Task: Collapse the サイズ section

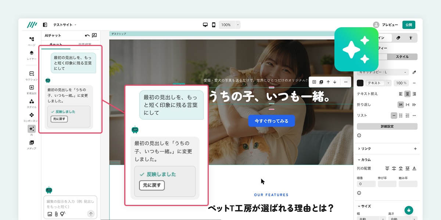Action: coord(364,206)
